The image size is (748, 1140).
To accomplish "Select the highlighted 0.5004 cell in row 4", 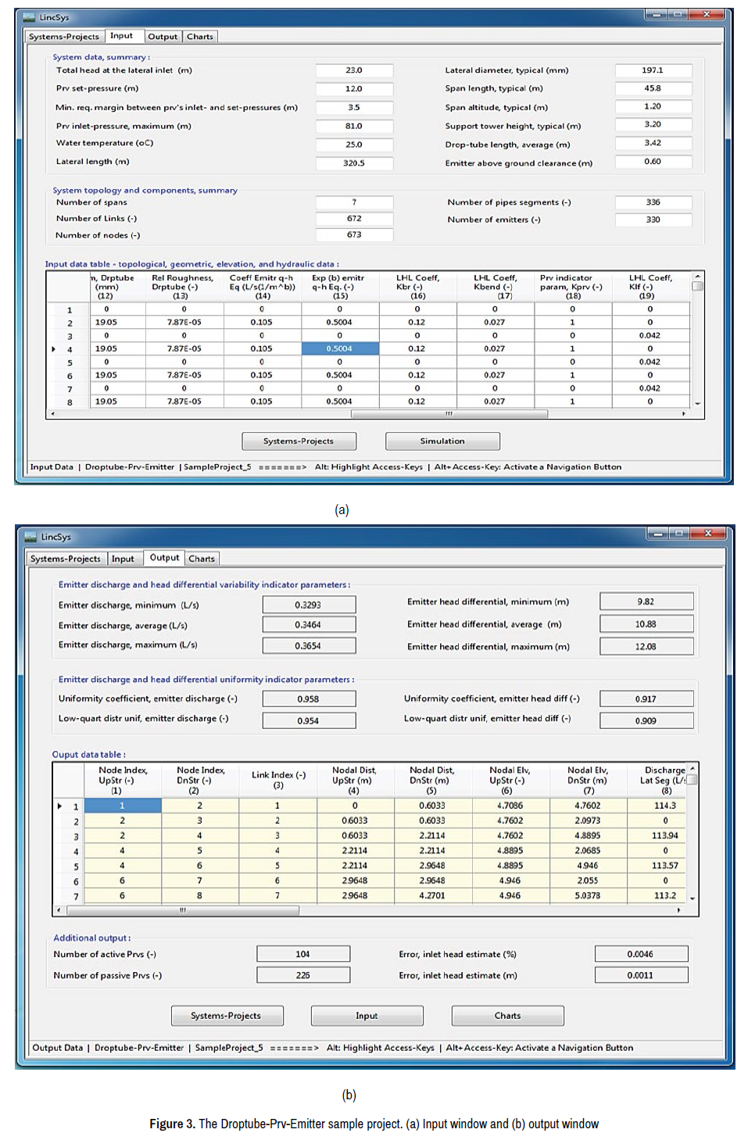I will (x=340, y=349).
